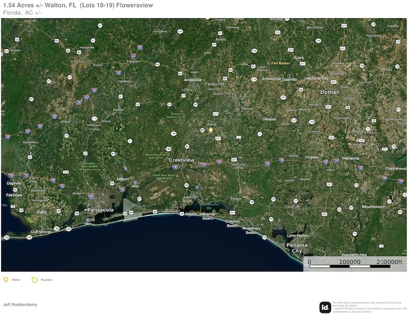
Task: Click the Land id logo icon
Action: tap(325, 307)
